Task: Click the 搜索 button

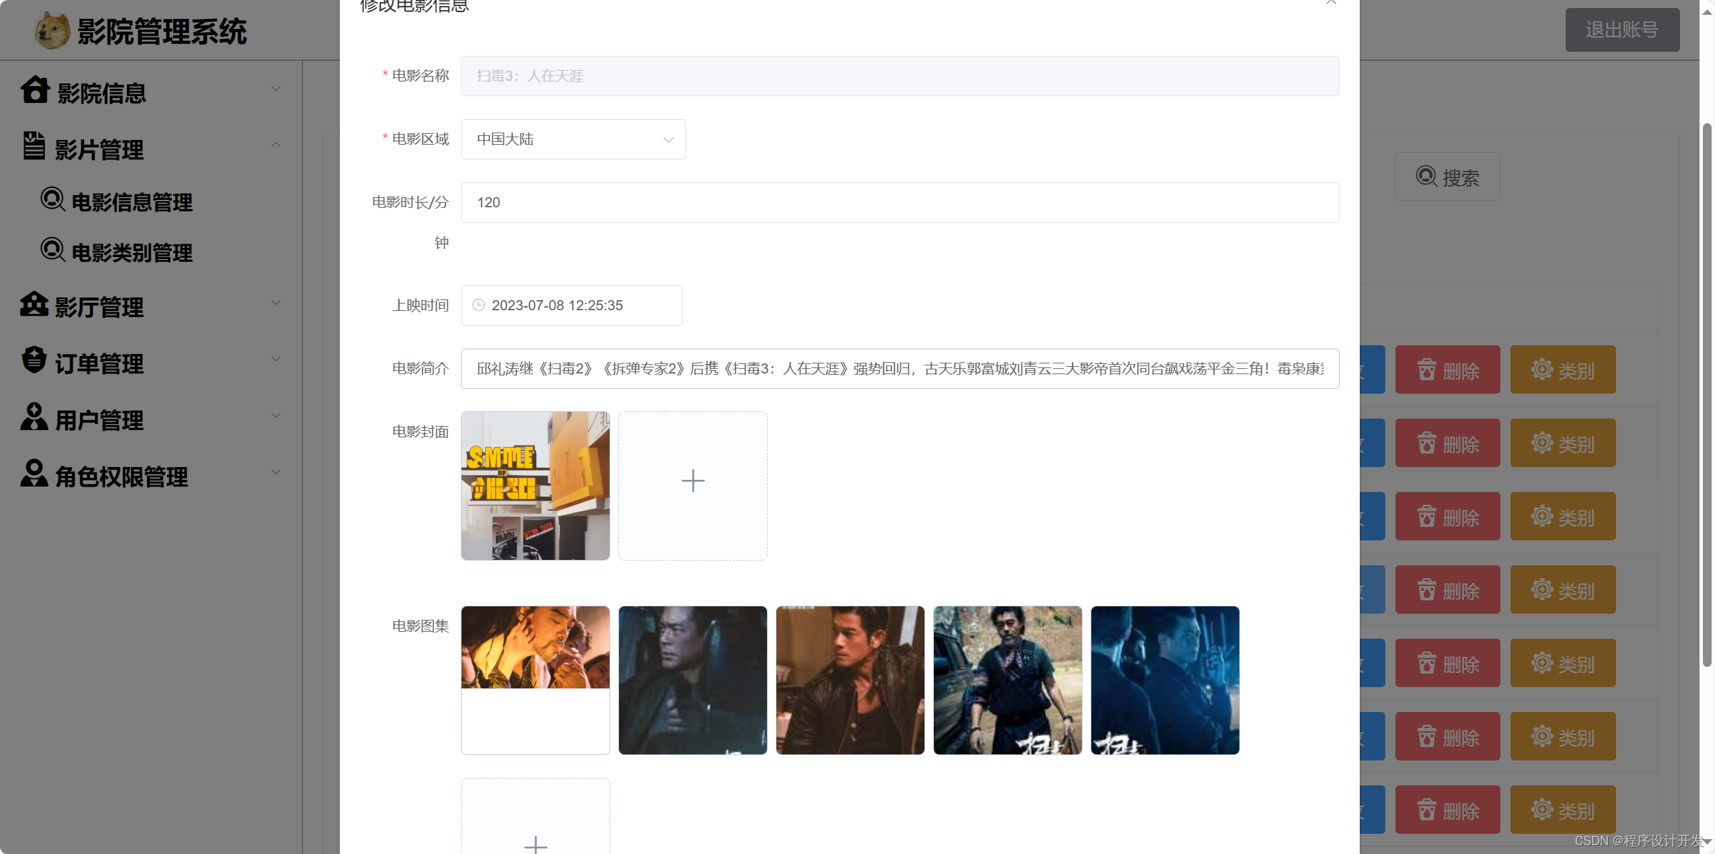Action: (x=1447, y=176)
